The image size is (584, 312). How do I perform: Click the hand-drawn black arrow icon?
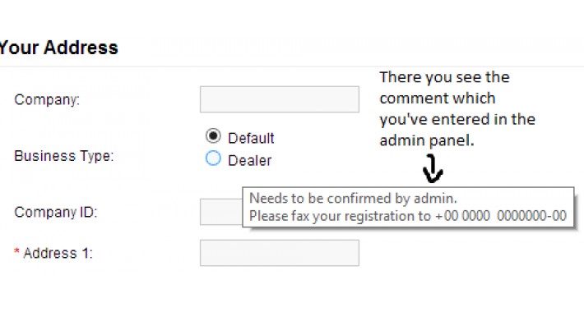click(433, 169)
